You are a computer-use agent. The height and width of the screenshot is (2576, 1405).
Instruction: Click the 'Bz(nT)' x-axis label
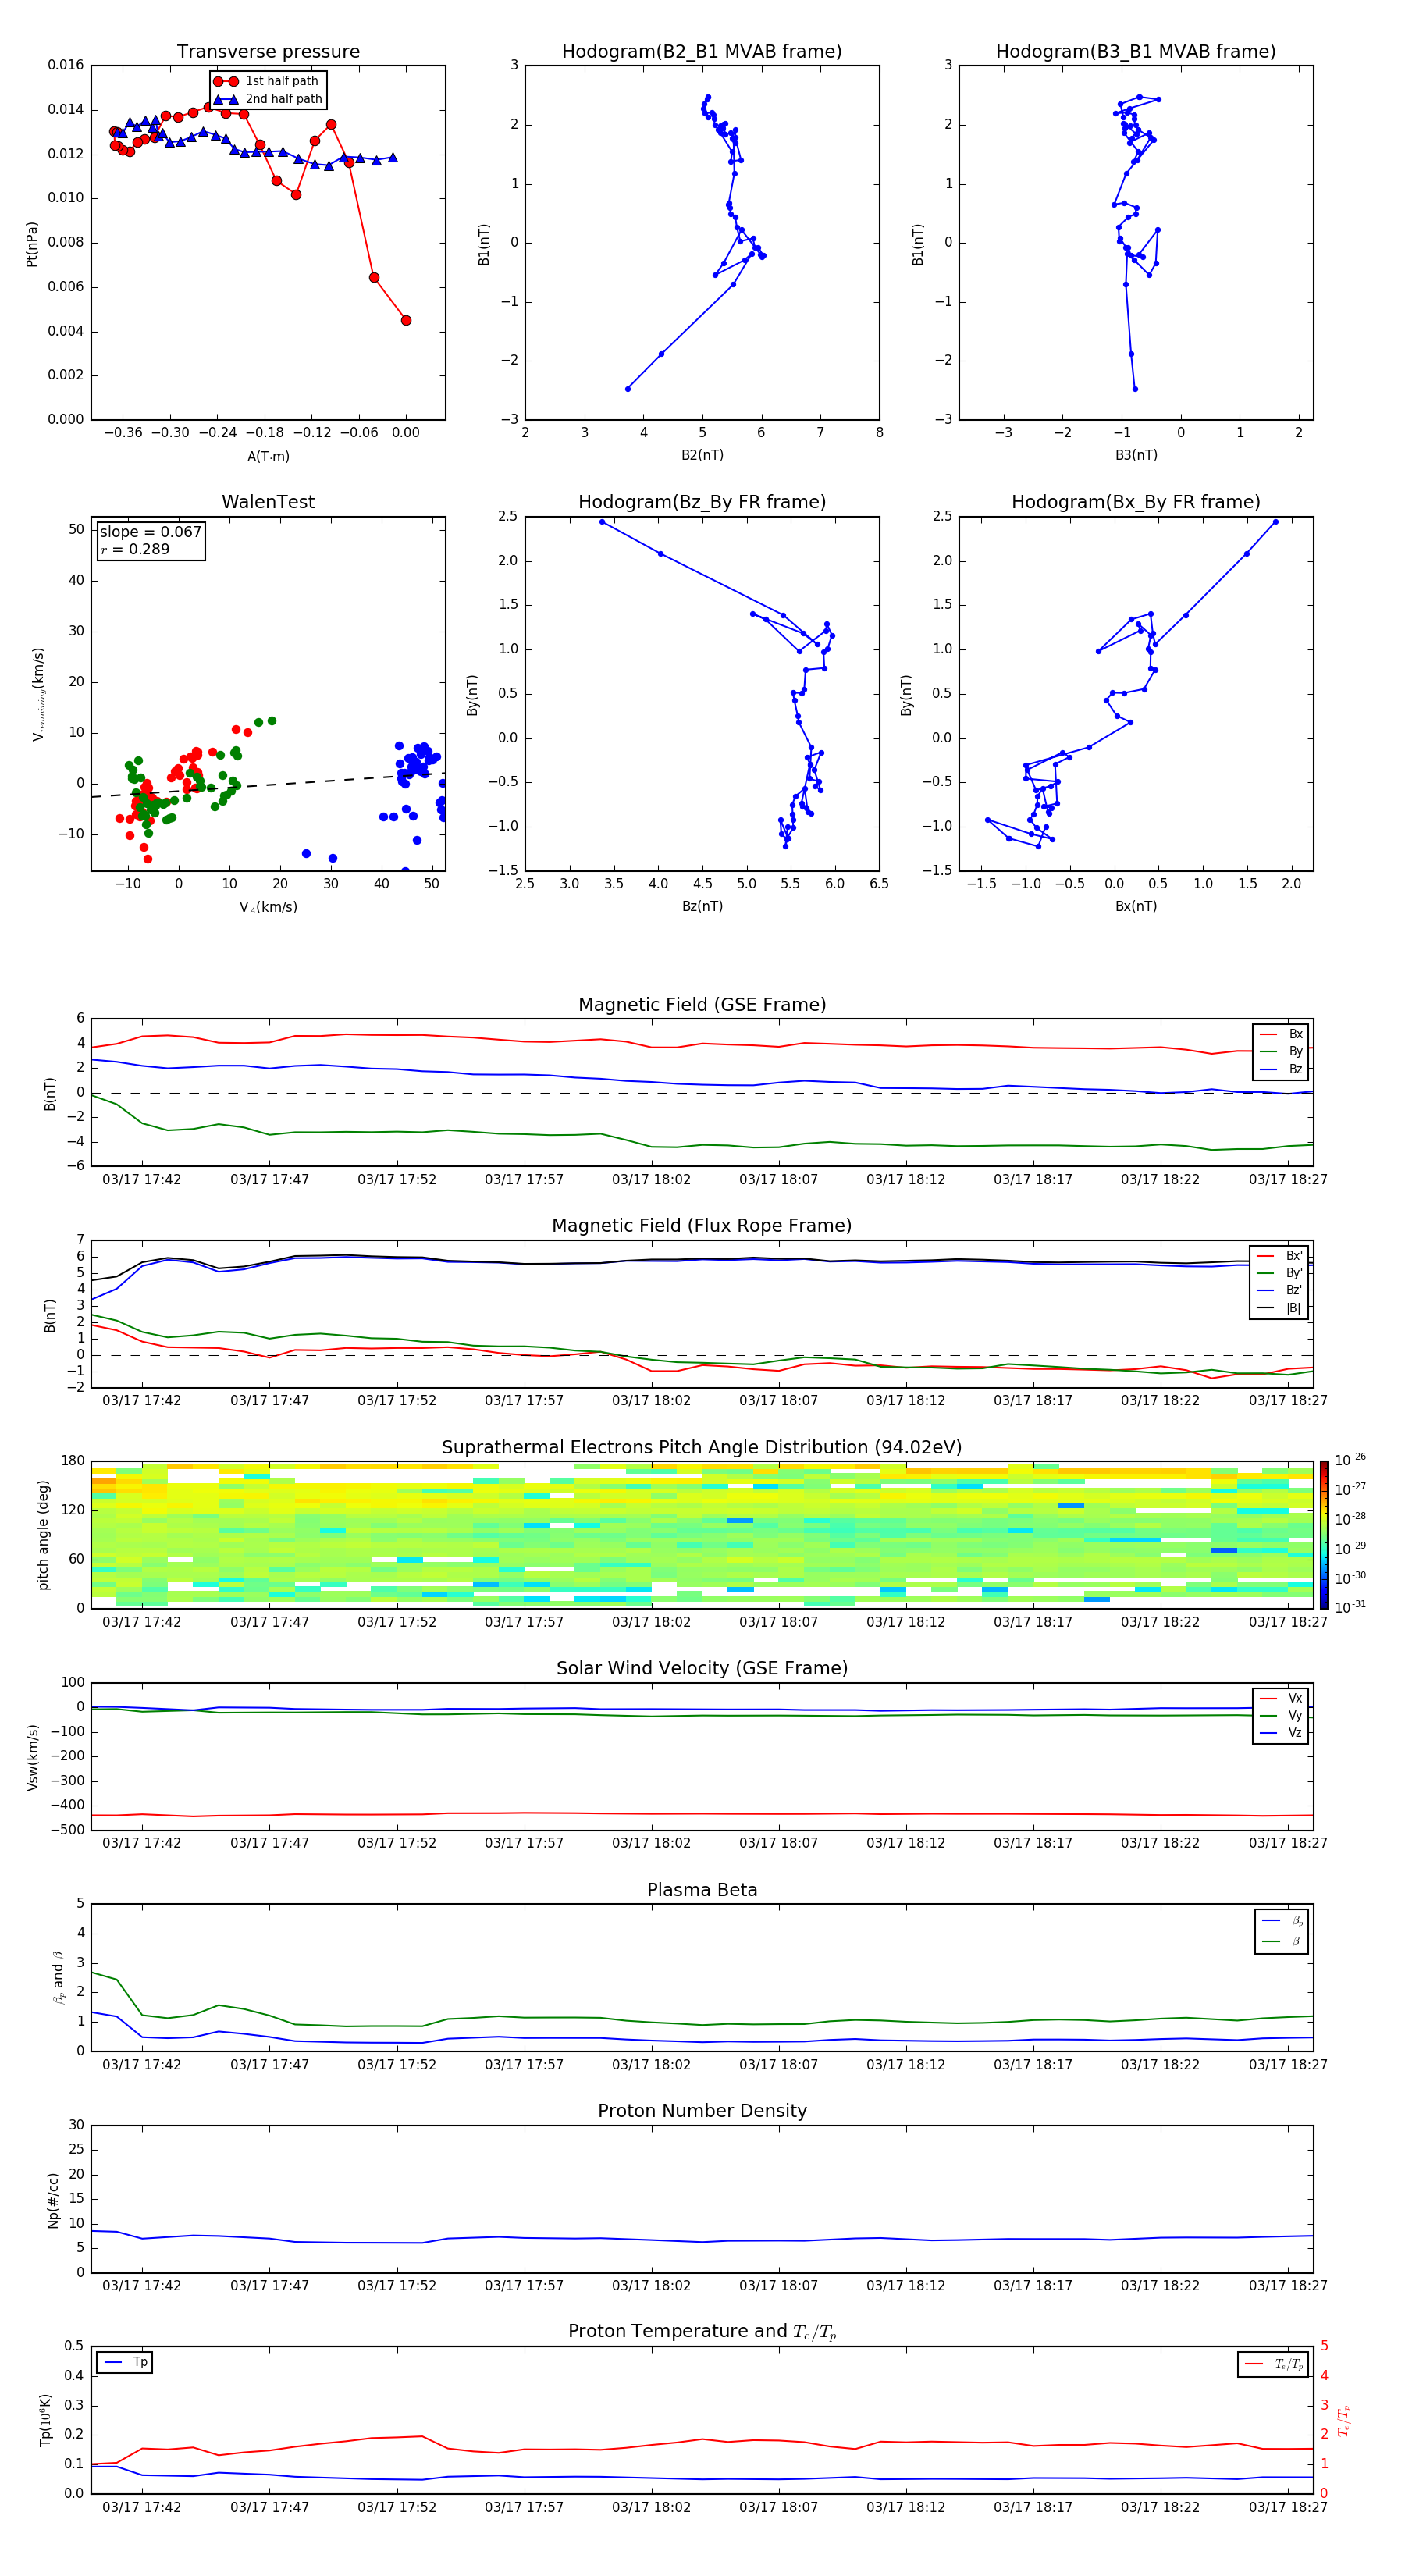pos(702,906)
